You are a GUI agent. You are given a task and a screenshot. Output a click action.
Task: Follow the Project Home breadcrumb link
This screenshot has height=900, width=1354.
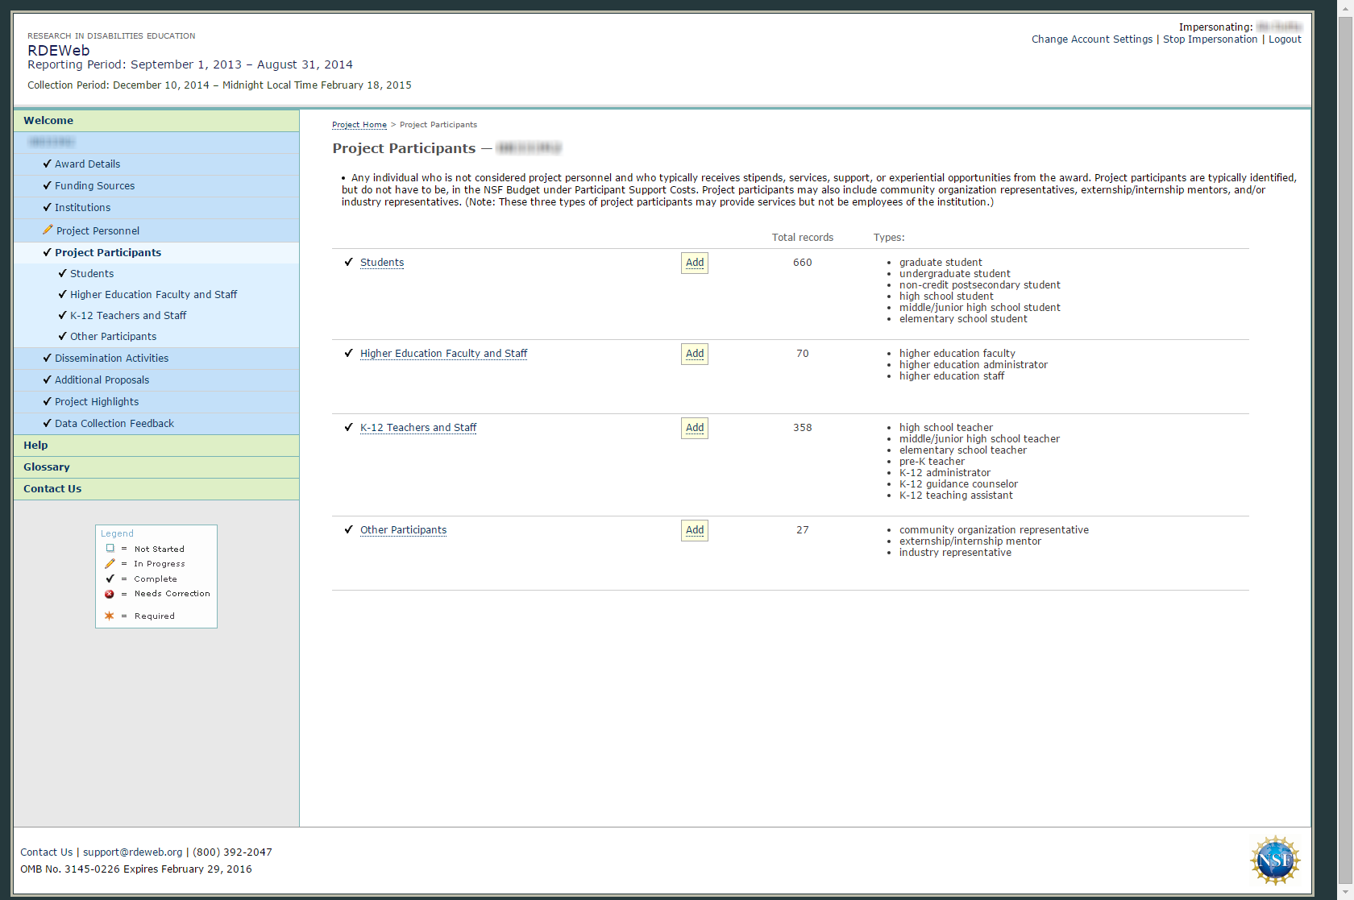pyautogui.click(x=359, y=125)
